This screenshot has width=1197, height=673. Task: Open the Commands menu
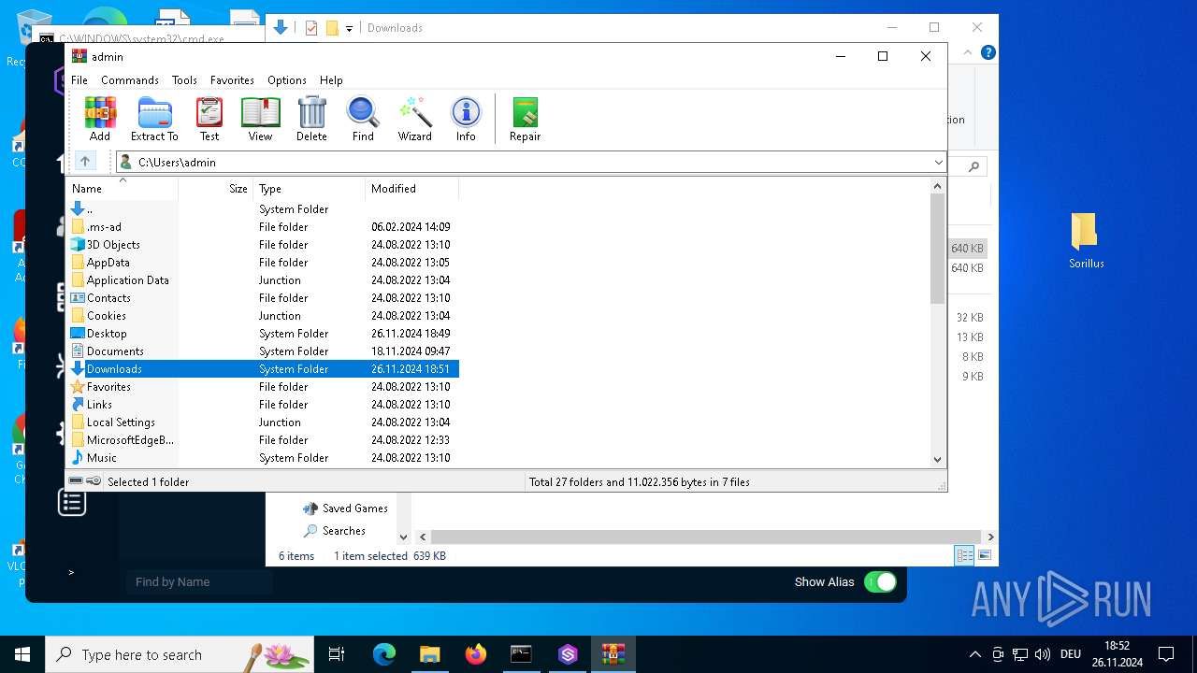(x=130, y=80)
